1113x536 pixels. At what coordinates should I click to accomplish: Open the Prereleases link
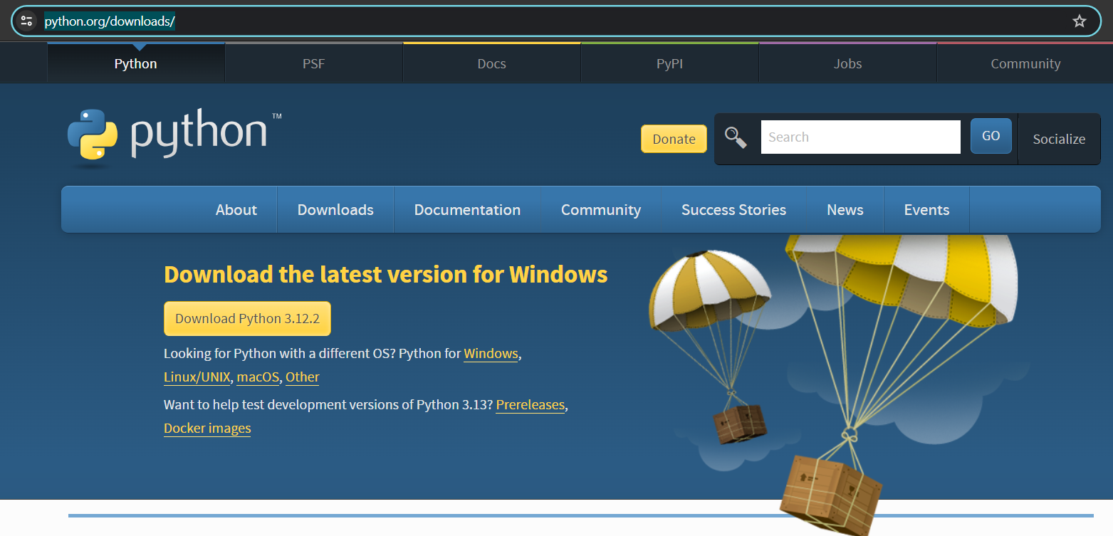click(531, 405)
